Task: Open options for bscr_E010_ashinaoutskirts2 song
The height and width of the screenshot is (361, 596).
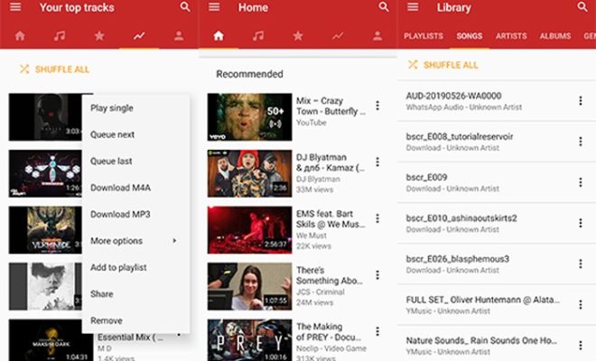Action: [x=581, y=223]
